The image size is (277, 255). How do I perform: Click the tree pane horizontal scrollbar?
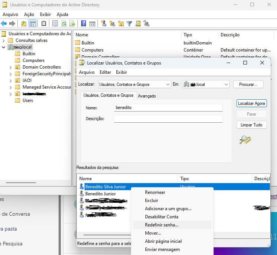click(x=21, y=183)
